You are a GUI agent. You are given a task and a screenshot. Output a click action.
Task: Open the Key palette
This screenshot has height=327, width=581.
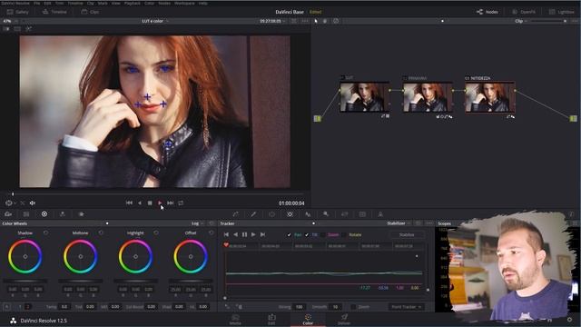point(326,214)
